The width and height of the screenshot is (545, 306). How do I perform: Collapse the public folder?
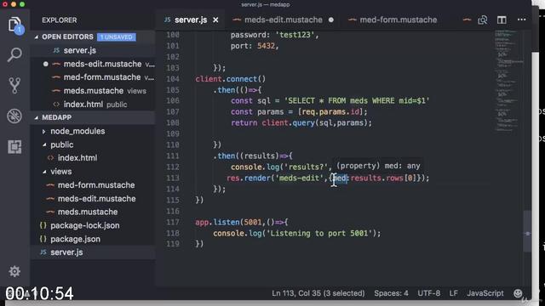(44, 144)
